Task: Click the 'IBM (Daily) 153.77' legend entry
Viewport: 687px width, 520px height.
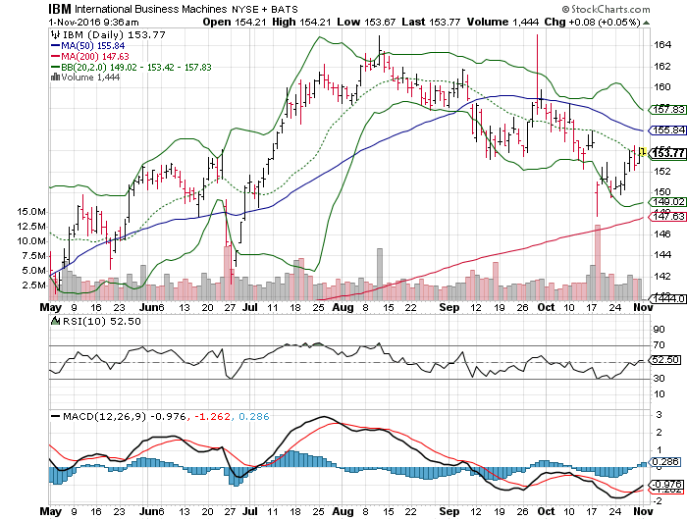Action: 114,34
